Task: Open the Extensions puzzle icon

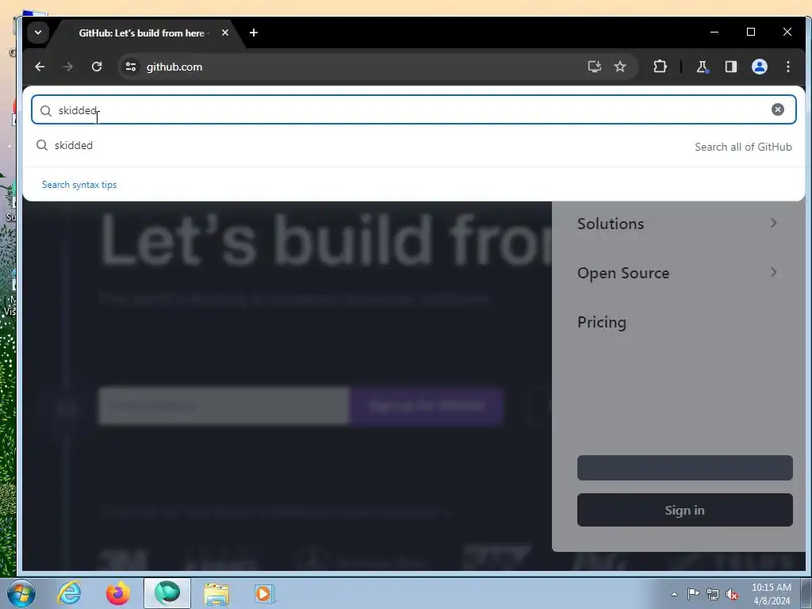Action: pyautogui.click(x=660, y=67)
